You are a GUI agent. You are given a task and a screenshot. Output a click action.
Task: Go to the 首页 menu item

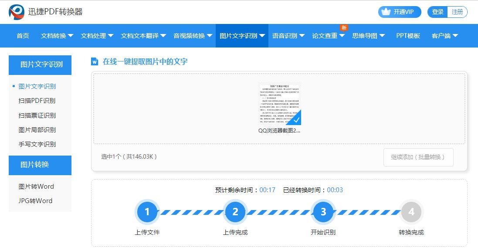coord(22,36)
